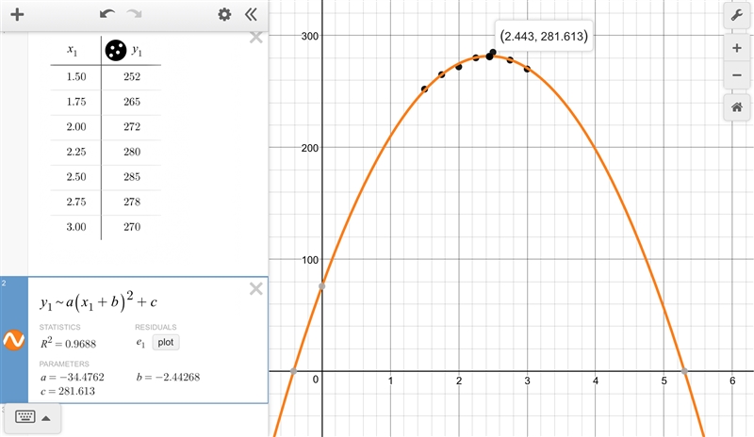Viewport: 754px width, 437px height.
Task: Show the on-screen keyboard
Action: pyautogui.click(x=25, y=417)
